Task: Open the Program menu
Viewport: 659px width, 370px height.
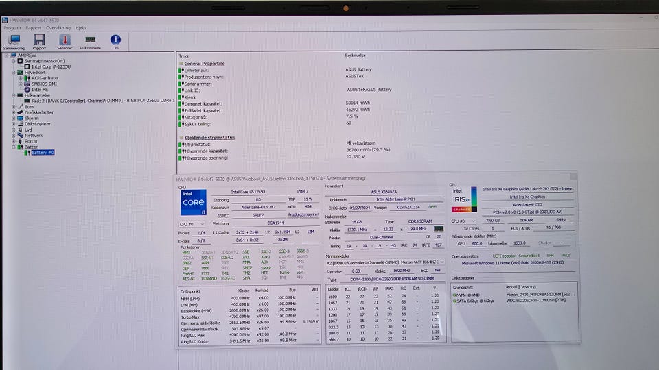Action: [12, 28]
